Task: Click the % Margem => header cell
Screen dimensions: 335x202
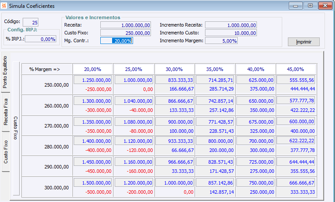Action: (x=47, y=69)
